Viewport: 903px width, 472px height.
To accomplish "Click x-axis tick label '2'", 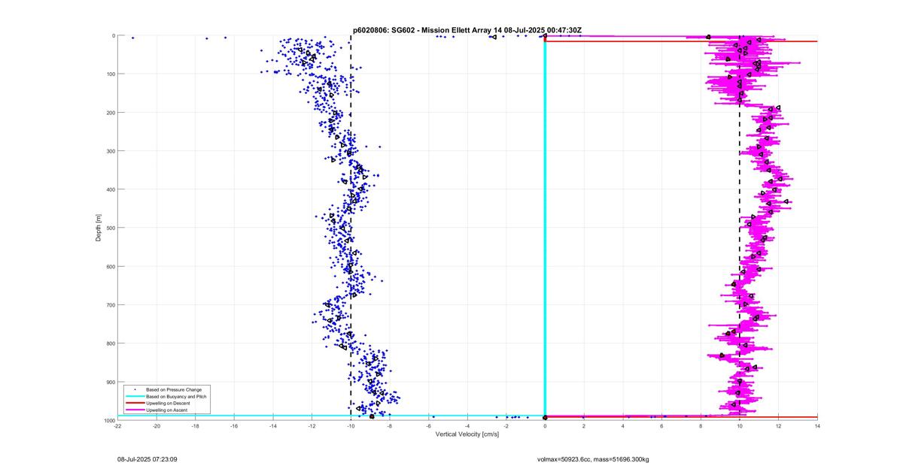I will coord(584,425).
